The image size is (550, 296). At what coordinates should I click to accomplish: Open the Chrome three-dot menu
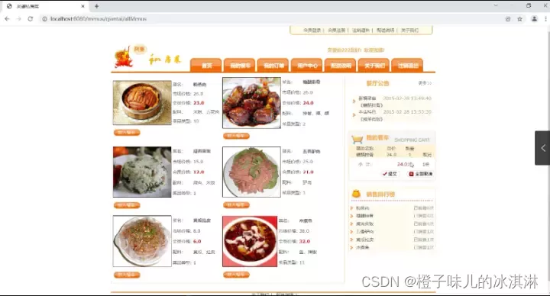coord(545,19)
